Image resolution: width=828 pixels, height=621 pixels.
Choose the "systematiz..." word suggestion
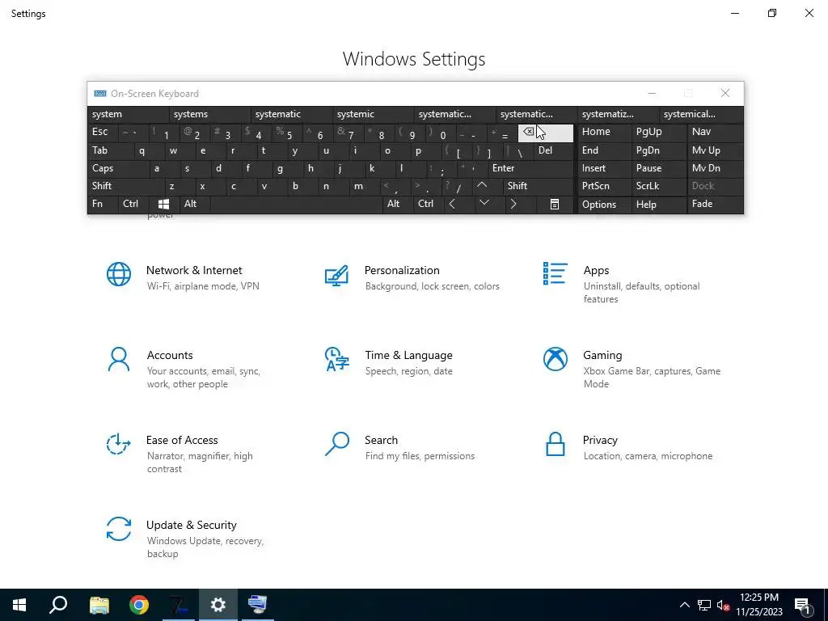(619, 115)
